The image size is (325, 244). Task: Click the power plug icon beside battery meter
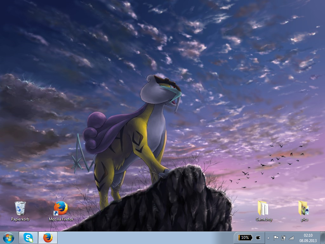258,238
